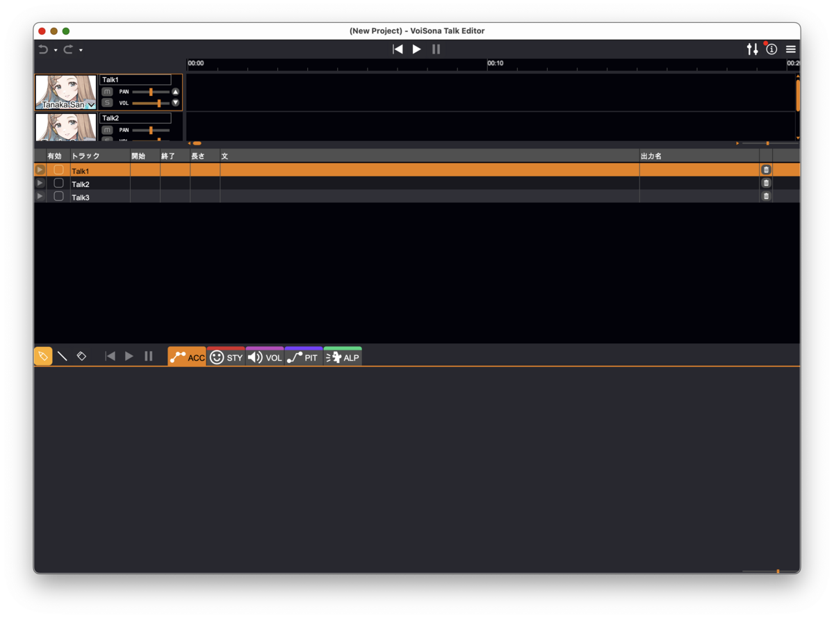Viewport: 834px width, 618px height.
Task: Delete the Talk1 row with trash icon
Action: (766, 170)
